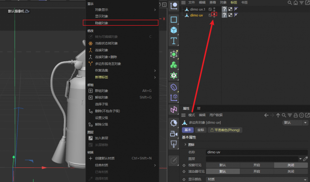This screenshot has width=310, height=182.
Task: Open the green cloner cubes tool
Action: click(174, 65)
